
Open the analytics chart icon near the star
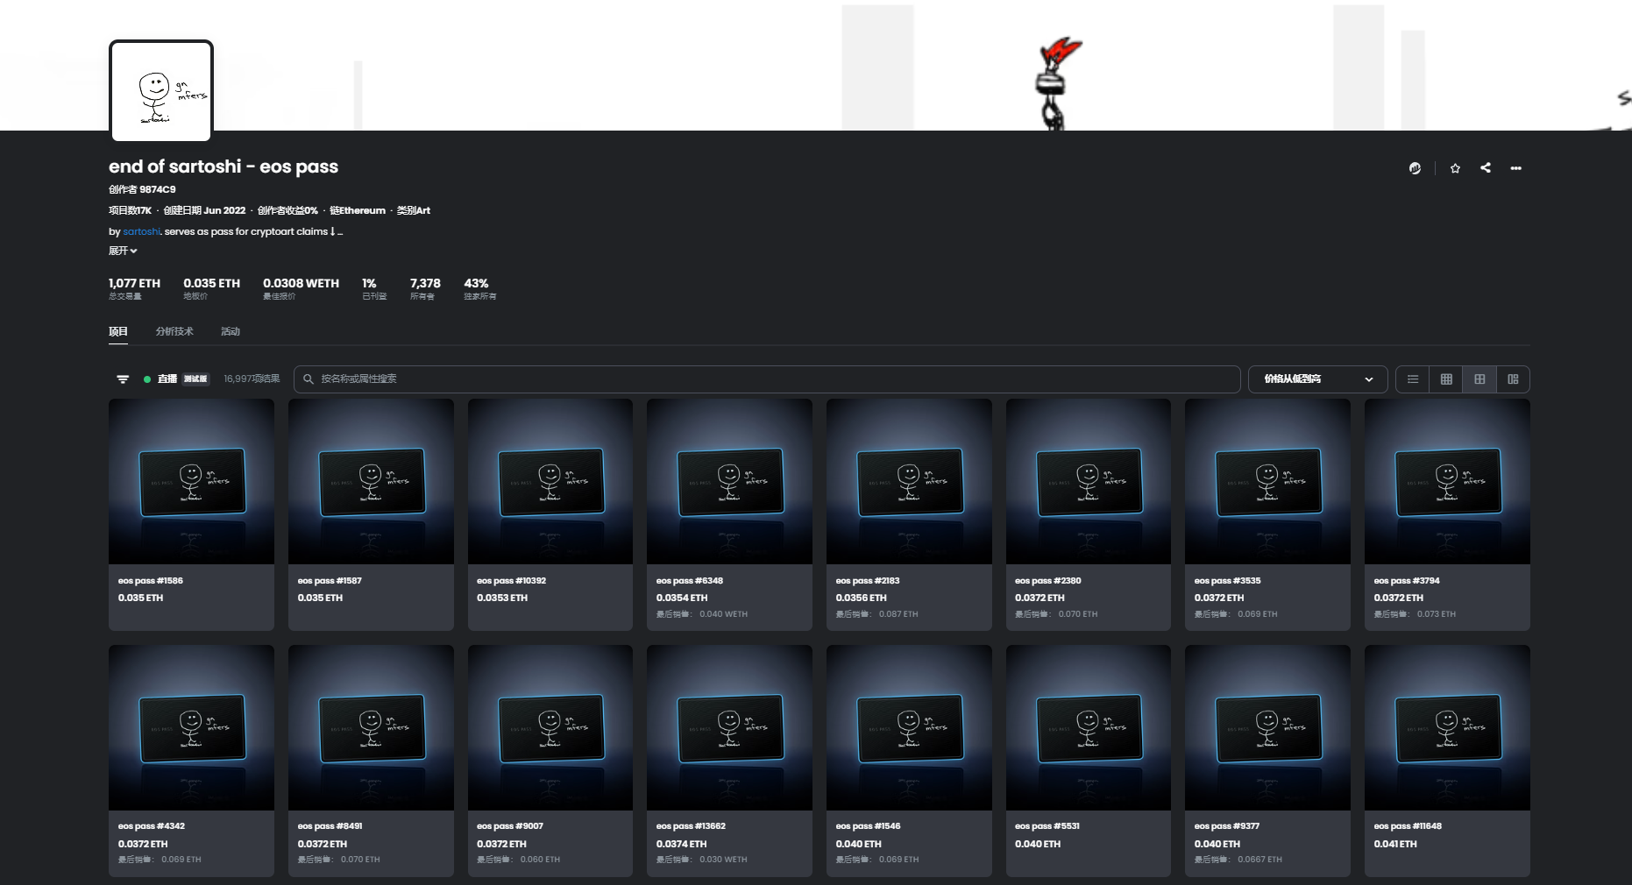point(1415,168)
